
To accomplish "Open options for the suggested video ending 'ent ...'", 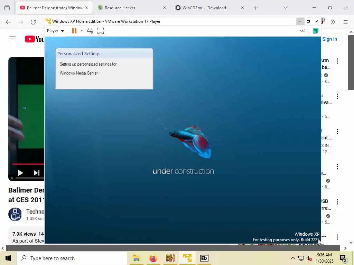I will pos(337,131).
